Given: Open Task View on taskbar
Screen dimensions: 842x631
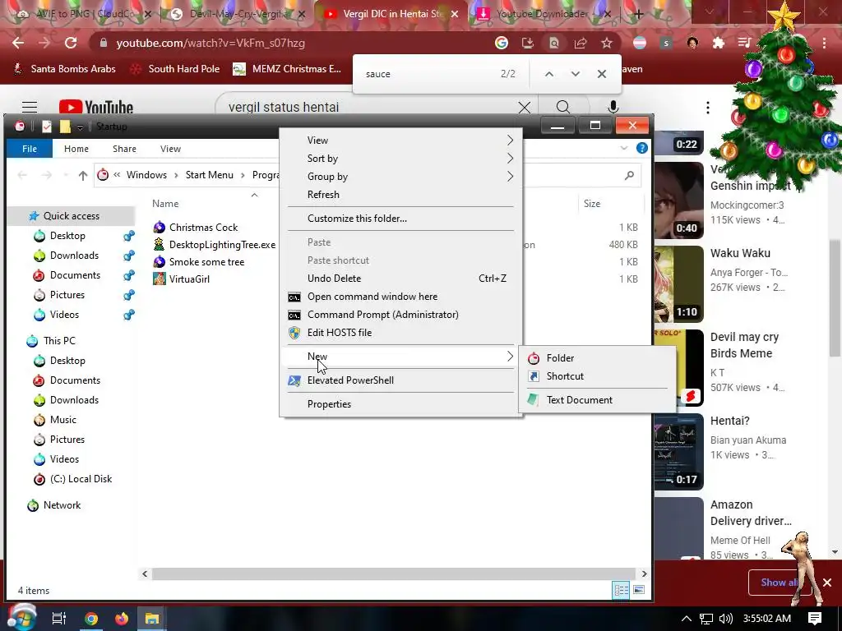Looking at the screenshot, I should (59, 619).
